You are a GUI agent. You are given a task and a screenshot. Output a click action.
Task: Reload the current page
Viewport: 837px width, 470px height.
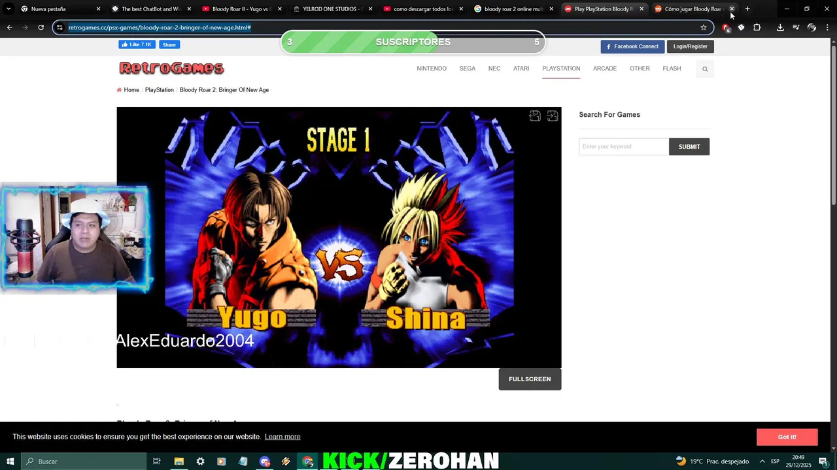pos(41,27)
